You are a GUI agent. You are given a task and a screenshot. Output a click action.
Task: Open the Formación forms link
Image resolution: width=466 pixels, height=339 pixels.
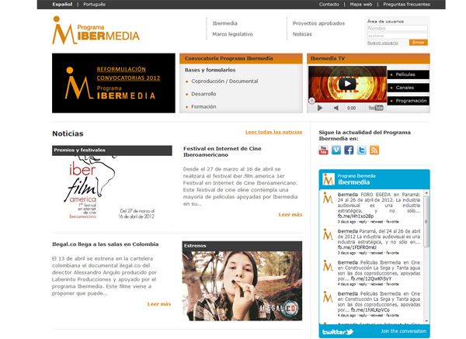(x=203, y=106)
